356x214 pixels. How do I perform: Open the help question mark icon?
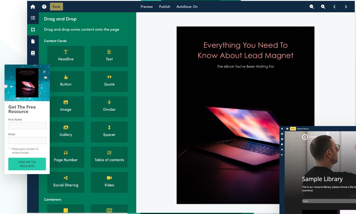pos(44,7)
